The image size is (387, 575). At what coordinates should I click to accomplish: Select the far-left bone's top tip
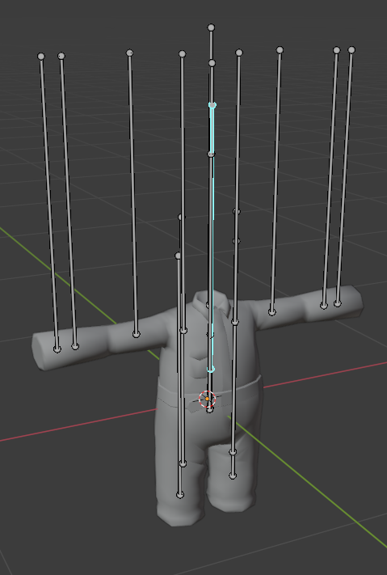point(41,56)
